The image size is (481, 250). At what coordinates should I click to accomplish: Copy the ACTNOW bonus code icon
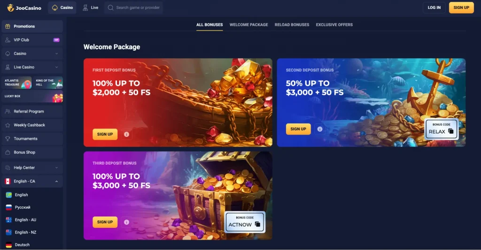257,224
